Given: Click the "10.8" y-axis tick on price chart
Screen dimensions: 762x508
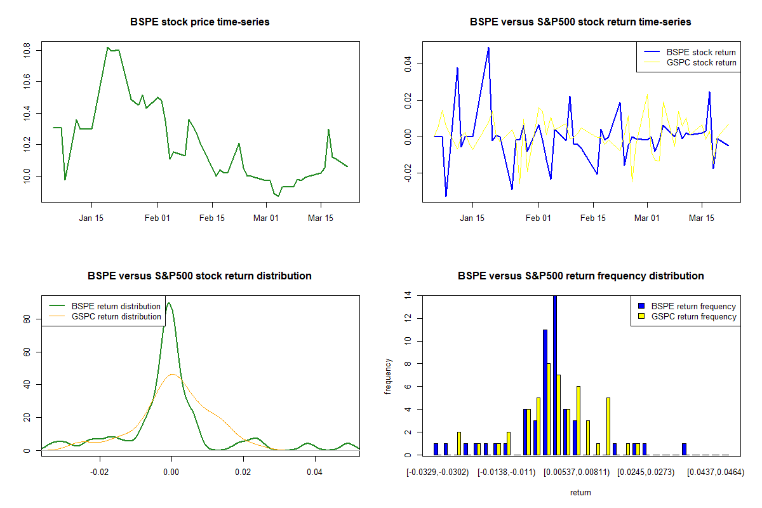Looking at the screenshot, I should 27,50.
